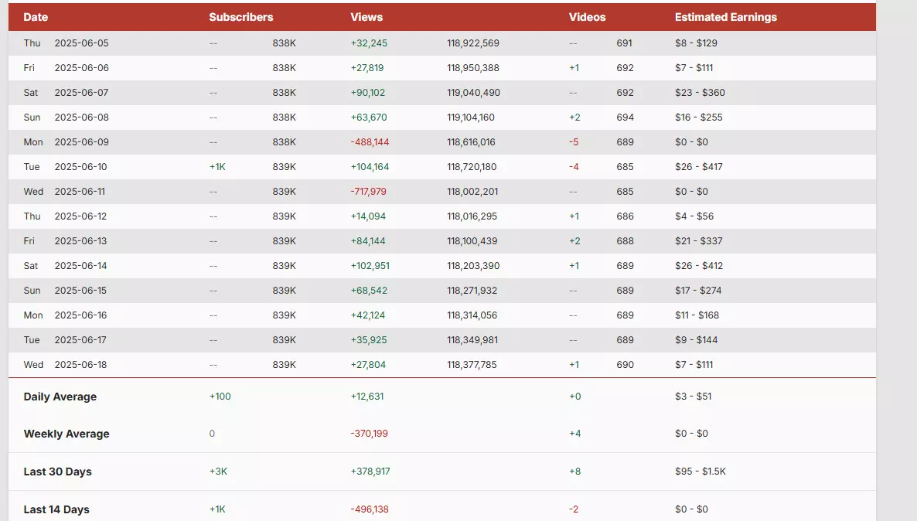
Task: Click the +12,631 daily average views
Action: click(x=367, y=397)
